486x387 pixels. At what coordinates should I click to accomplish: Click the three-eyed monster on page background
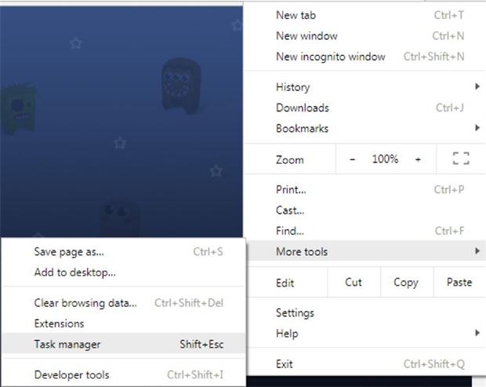tap(181, 85)
